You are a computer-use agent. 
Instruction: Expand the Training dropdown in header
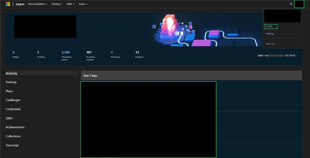pyautogui.click(x=57, y=4)
